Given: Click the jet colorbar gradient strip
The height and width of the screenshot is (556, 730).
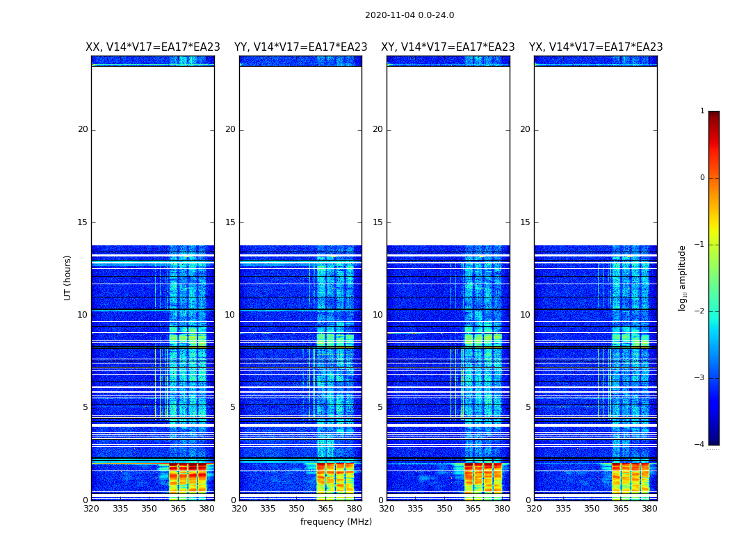Looking at the screenshot, I should click(x=713, y=278).
